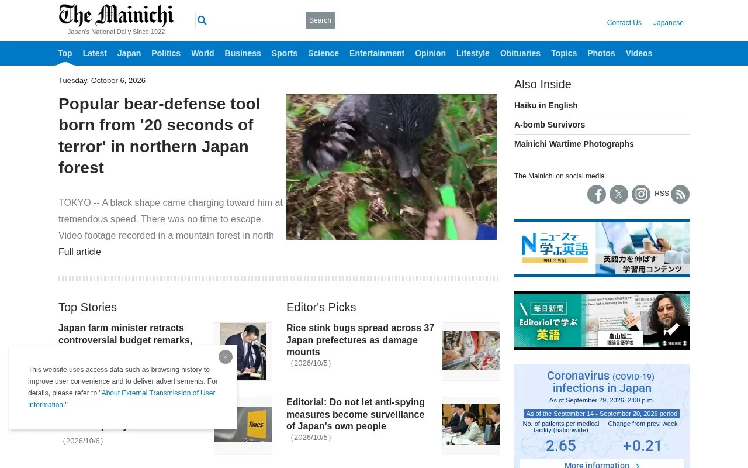Screen dimensions: 748x468
Task: Open the RSS feed icon
Action: point(680,194)
